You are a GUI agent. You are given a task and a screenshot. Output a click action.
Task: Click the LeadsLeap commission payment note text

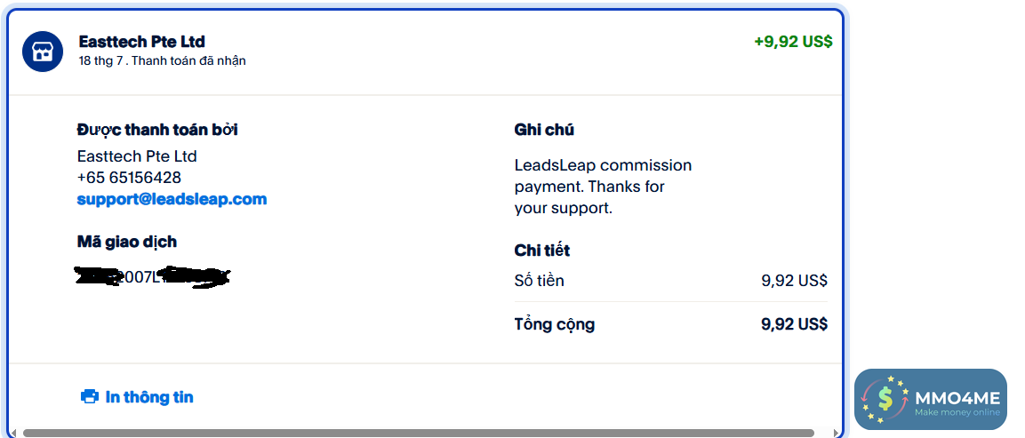coord(603,187)
